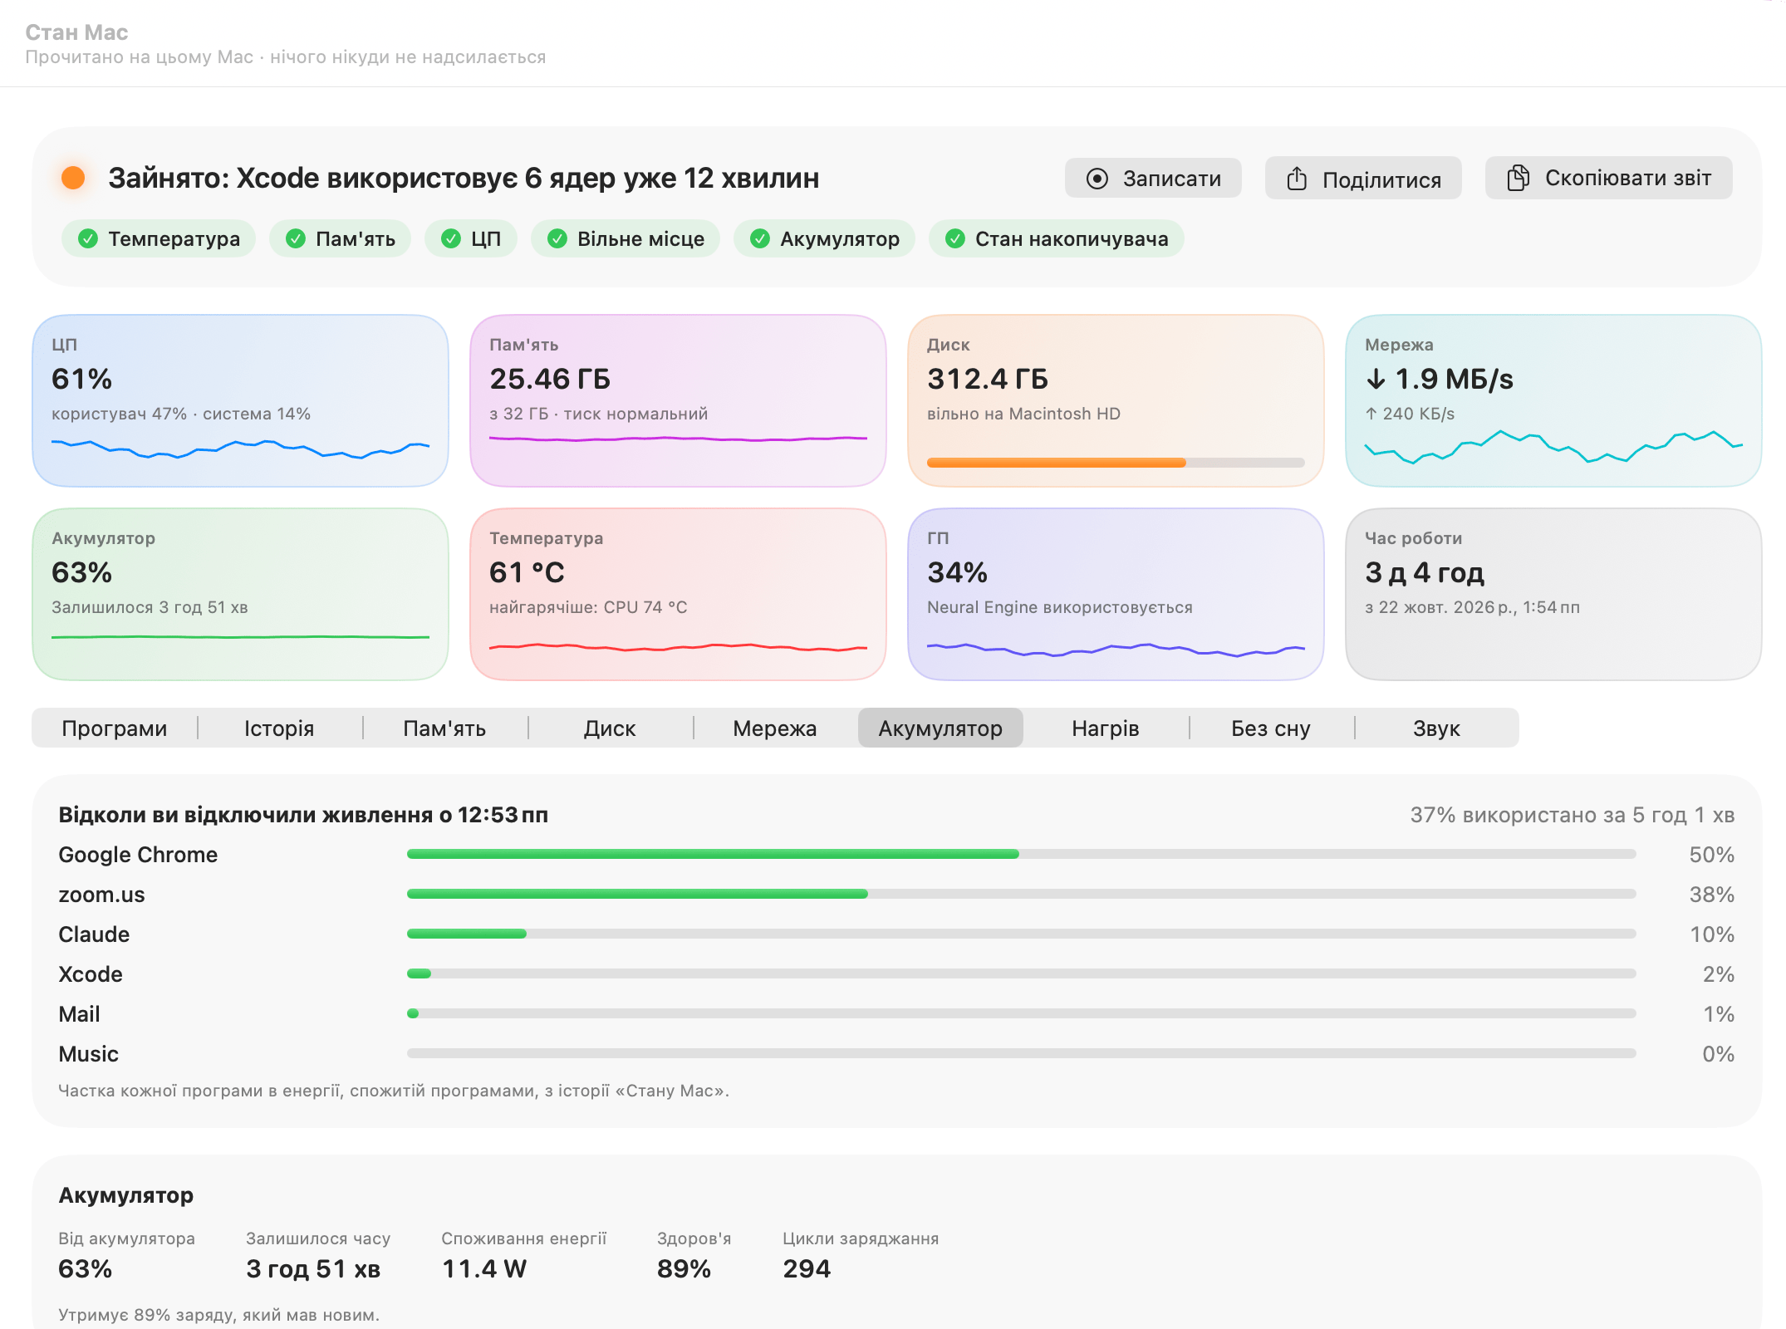
Task: Click the green checkmark on Акумулятор chip
Action: [760, 239]
